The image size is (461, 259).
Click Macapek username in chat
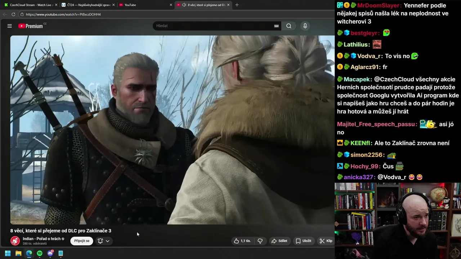pos(357,79)
